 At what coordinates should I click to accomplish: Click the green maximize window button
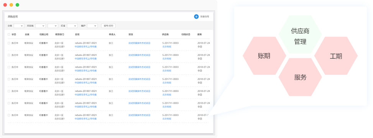(17, 5)
